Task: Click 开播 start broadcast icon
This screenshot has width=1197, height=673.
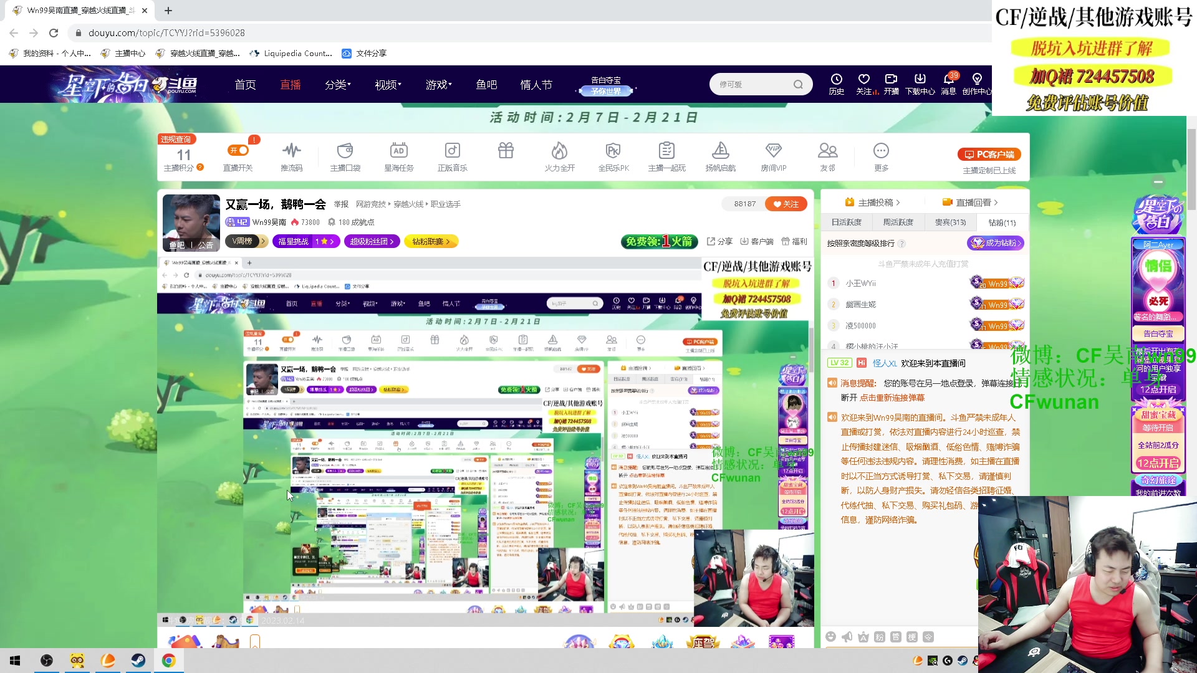Action: tap(891, 84)
